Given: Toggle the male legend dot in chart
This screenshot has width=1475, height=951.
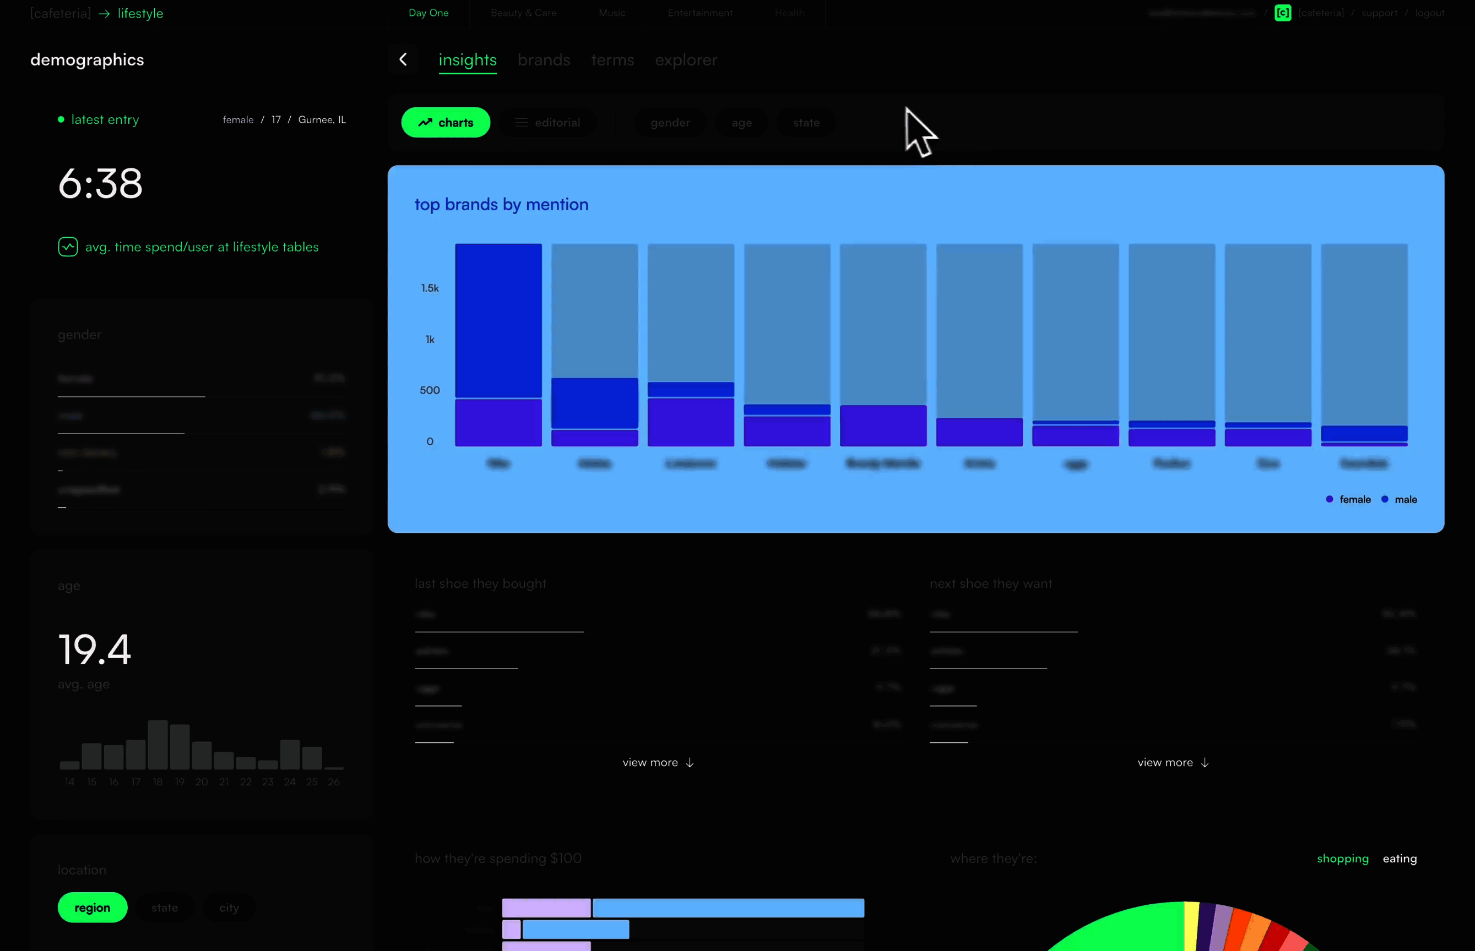Looking at the screenshot, I should [1384, 499].
